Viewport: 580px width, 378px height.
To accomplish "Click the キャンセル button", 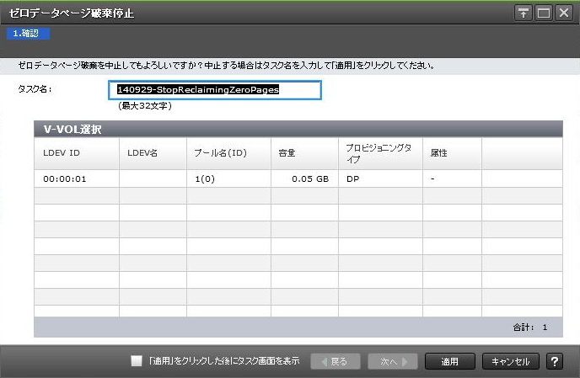I will pyautogui.click(x=511, y=361).
